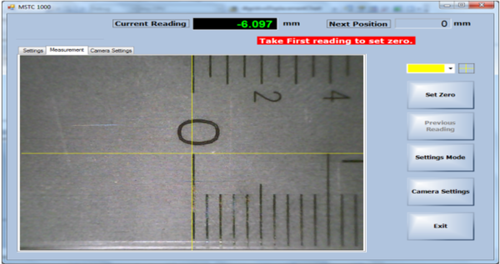Toggle the crosshair overlay icon
The width and height of the screenshot is (500, 264).
click(466, 68)
